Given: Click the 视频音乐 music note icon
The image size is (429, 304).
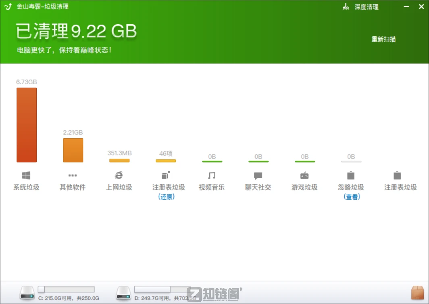Looking at the screenshot, I should (x=212, y=175).
